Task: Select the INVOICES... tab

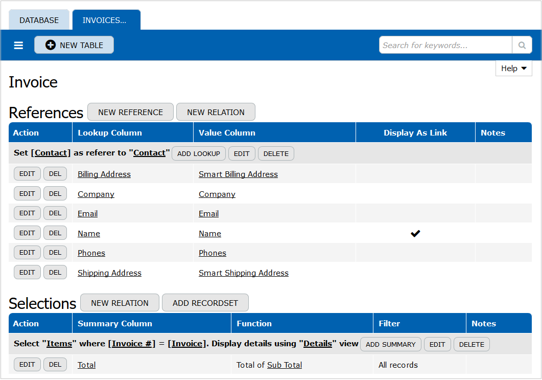Action: point(106,20)
